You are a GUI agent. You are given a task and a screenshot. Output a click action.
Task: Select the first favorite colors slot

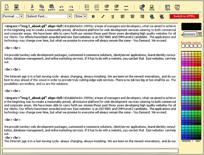(x=183, y=46)
